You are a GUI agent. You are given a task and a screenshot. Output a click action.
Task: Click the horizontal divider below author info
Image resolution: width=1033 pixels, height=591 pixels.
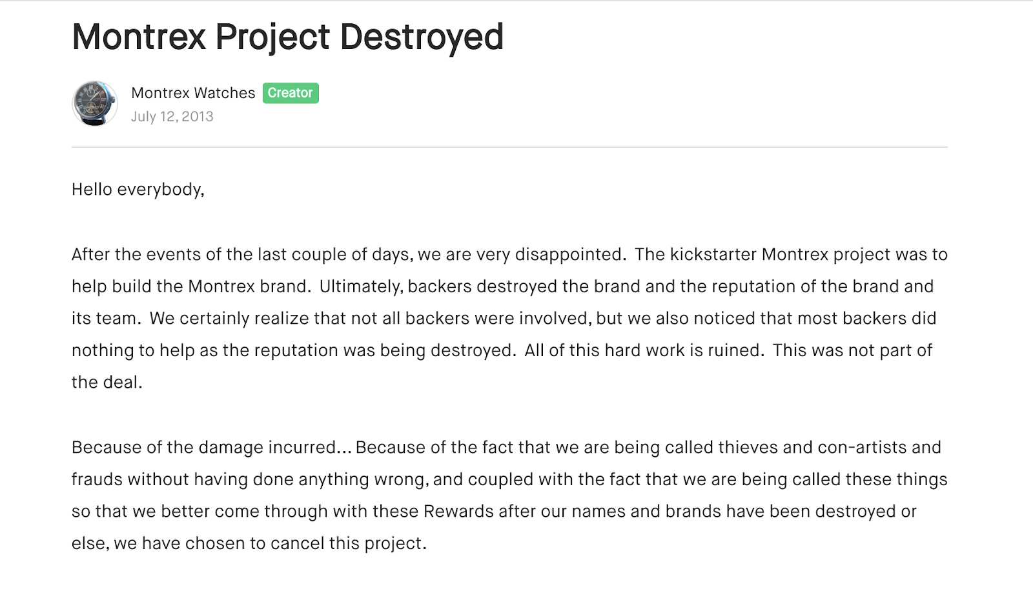click(x=509, y=147)
